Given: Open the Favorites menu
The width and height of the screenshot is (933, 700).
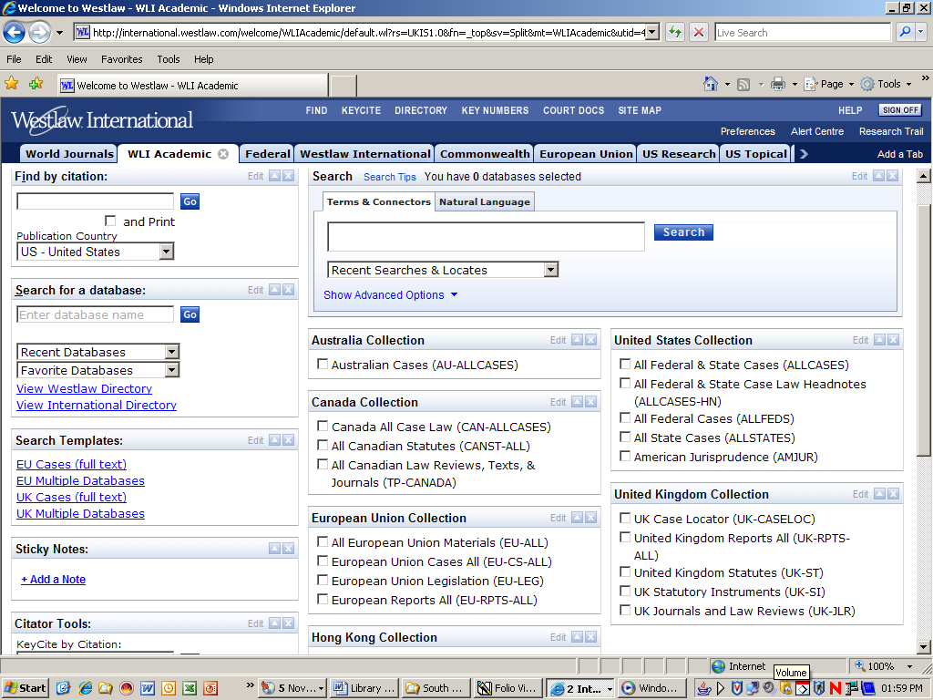Looking at the screenshot, I should pyautogui.click(x=121, y=59).
